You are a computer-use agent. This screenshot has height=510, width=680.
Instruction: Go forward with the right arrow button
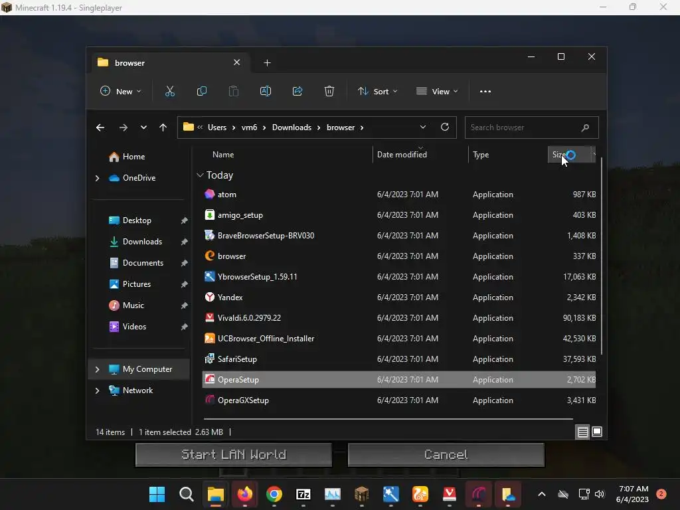point(123,127)
